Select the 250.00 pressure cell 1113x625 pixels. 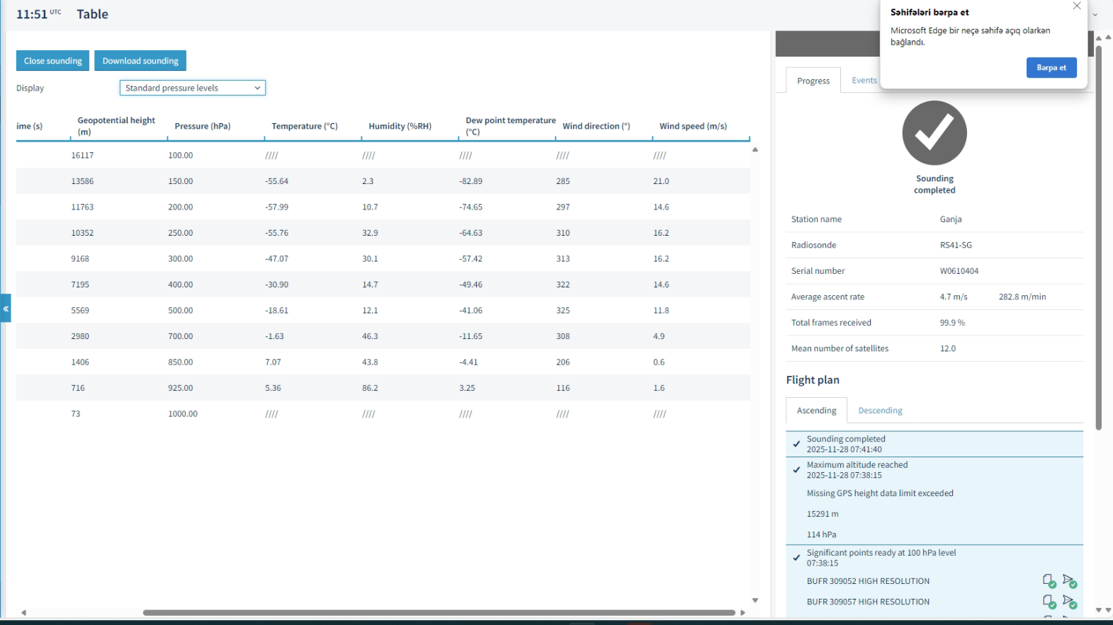[181, 233]
